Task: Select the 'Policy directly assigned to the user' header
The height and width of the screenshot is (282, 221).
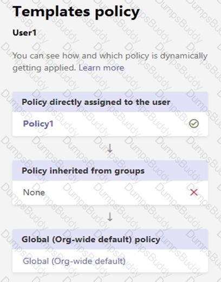Action: [x=110, y=102]
